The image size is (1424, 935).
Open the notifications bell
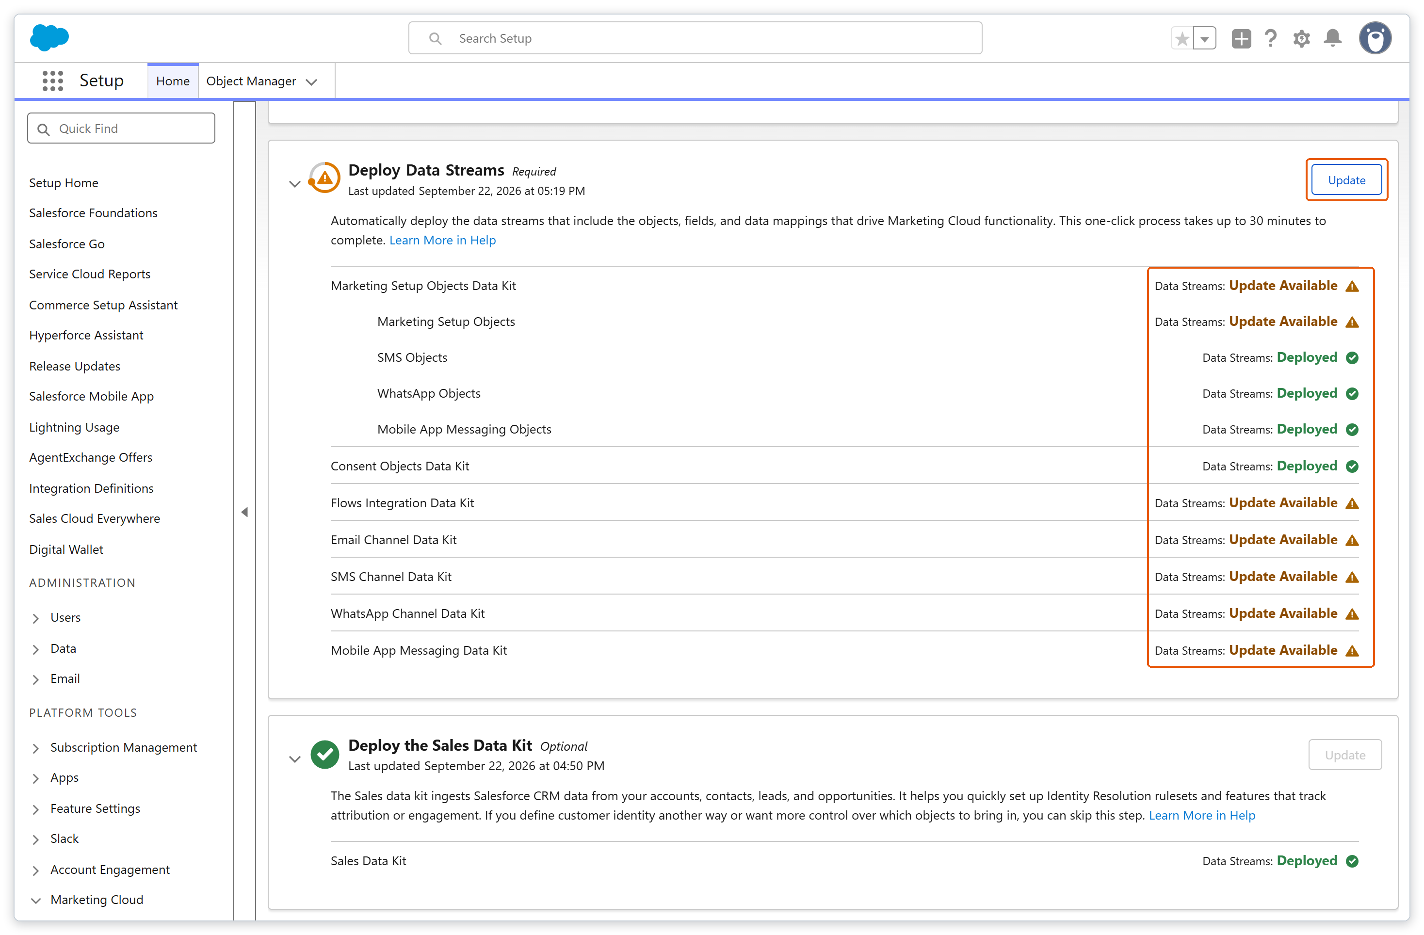[x=1332, y=39]
